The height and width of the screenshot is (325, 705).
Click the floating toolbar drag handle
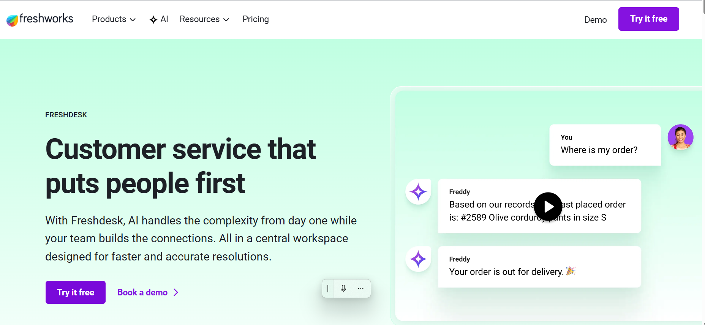pyautogui.click(x=327, y=289)
